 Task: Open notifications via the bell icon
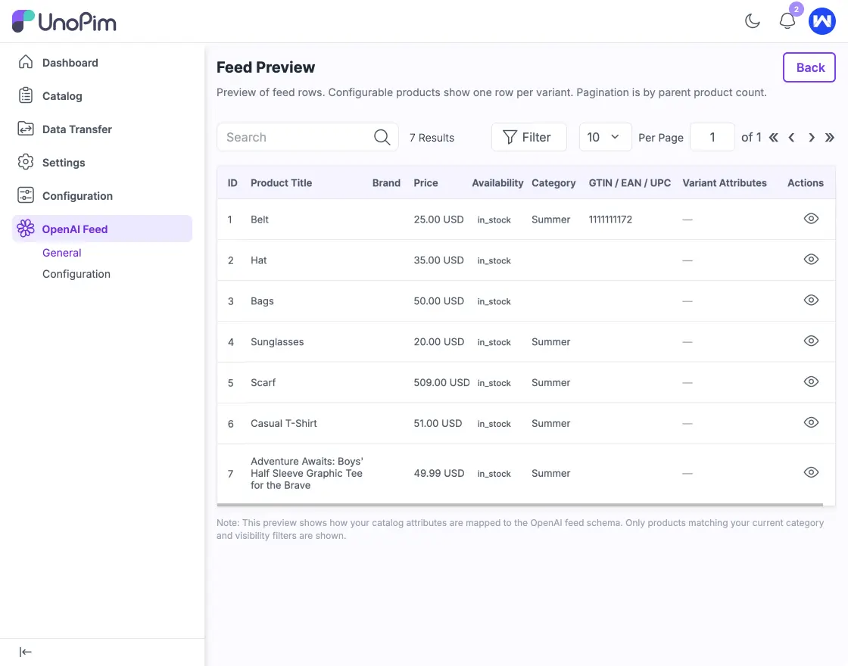point(787,20)
